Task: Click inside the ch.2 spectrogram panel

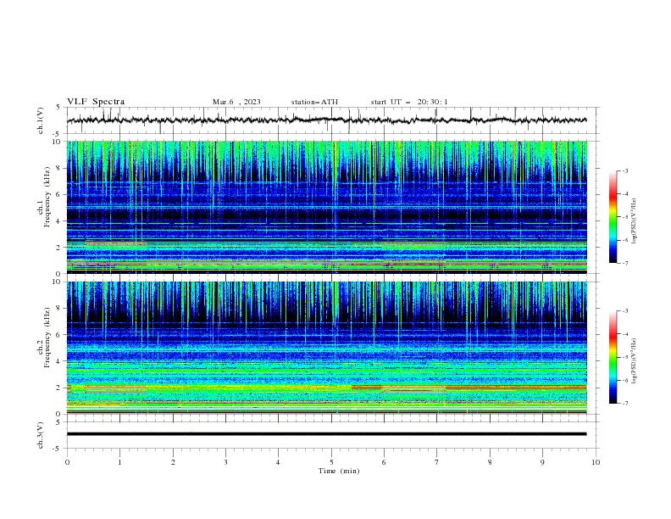Action: click(327, 348)
